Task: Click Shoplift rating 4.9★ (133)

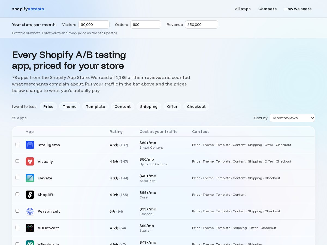Action: (119, 195)
